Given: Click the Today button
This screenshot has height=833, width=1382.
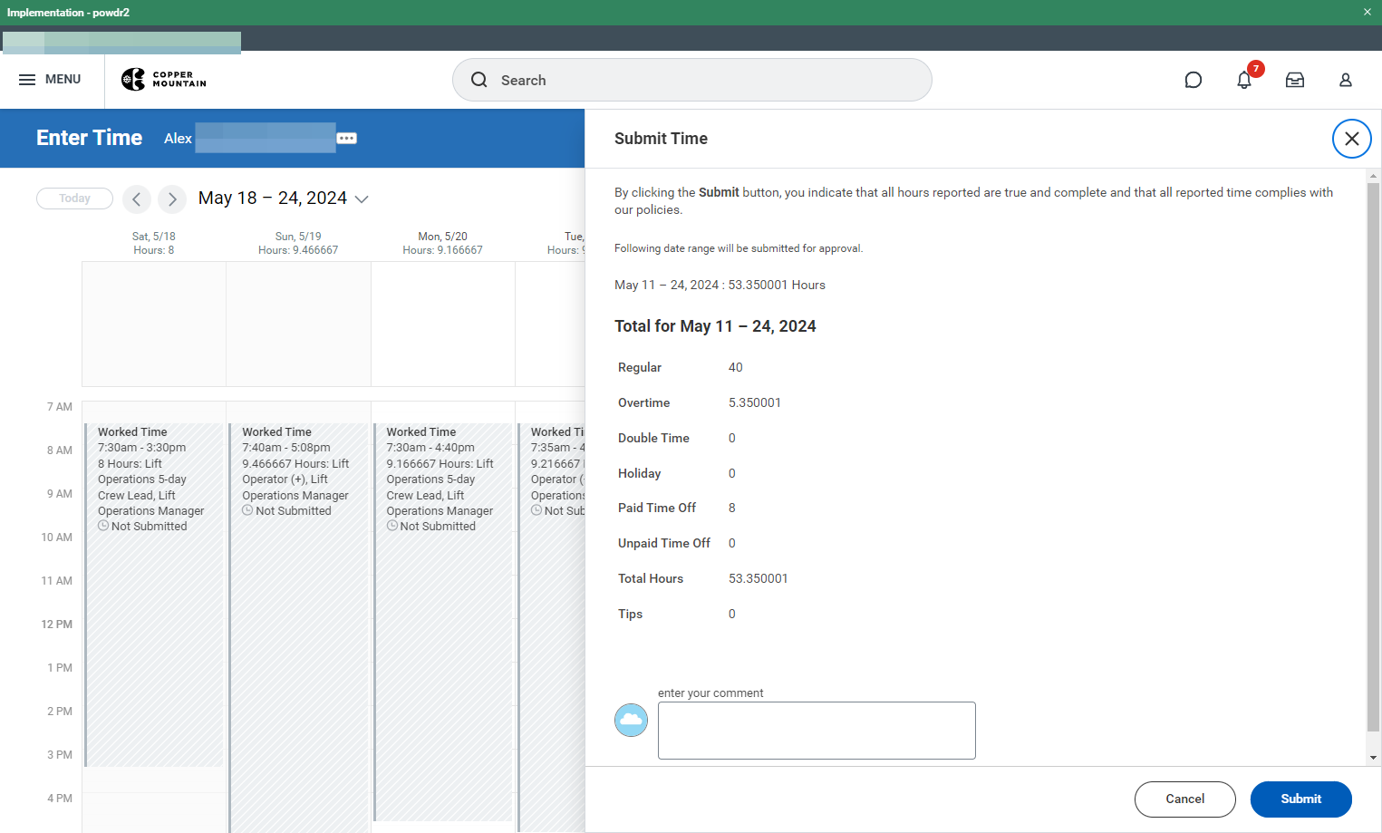Looking at the screenshot, I should tap(74, 199).
